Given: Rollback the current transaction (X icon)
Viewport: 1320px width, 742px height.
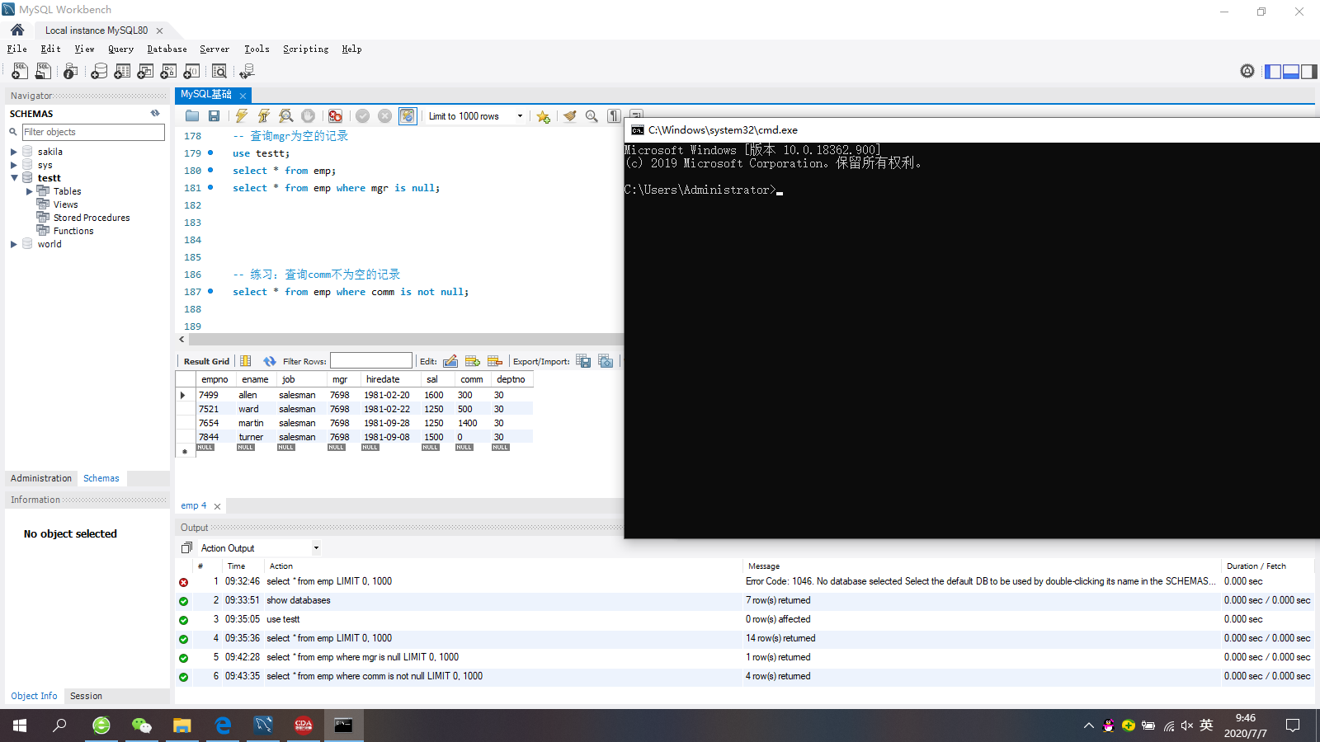Looking at the screenshot, I should [384, 116].
